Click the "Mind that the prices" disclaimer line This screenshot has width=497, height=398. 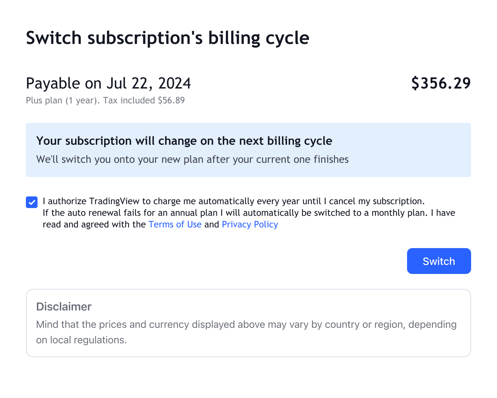coord(246,324)
